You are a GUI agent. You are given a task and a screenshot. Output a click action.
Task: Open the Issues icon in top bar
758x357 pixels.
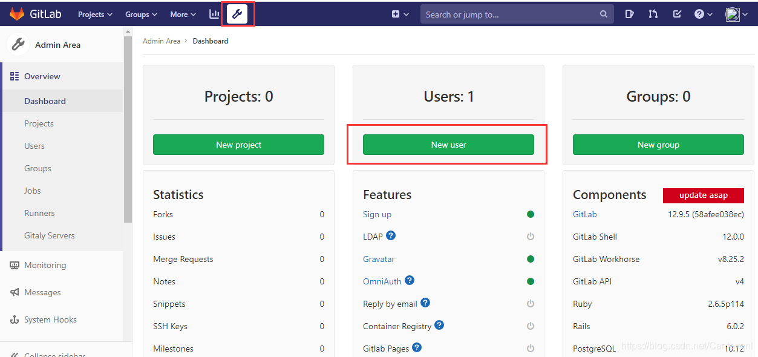[x=629, y=14]
